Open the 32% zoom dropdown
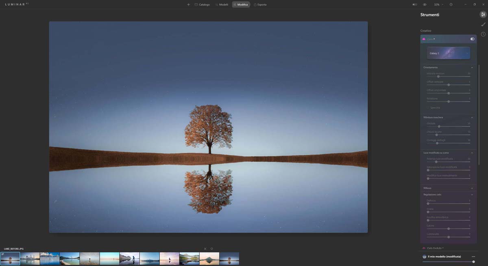Screen dimensions: 488x266 tap(438, 4)
